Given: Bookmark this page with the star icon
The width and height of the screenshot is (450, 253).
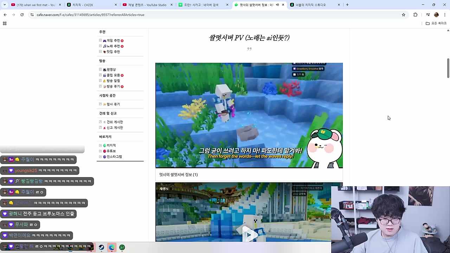Looking at the screenshot, I should (x=404, y=15).
